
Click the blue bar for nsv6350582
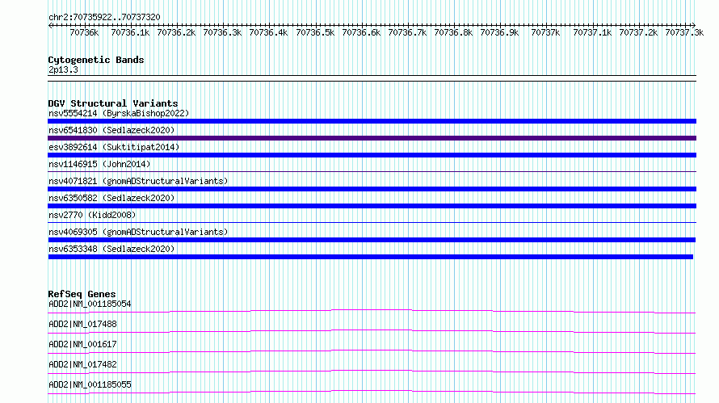pos(372,206)
